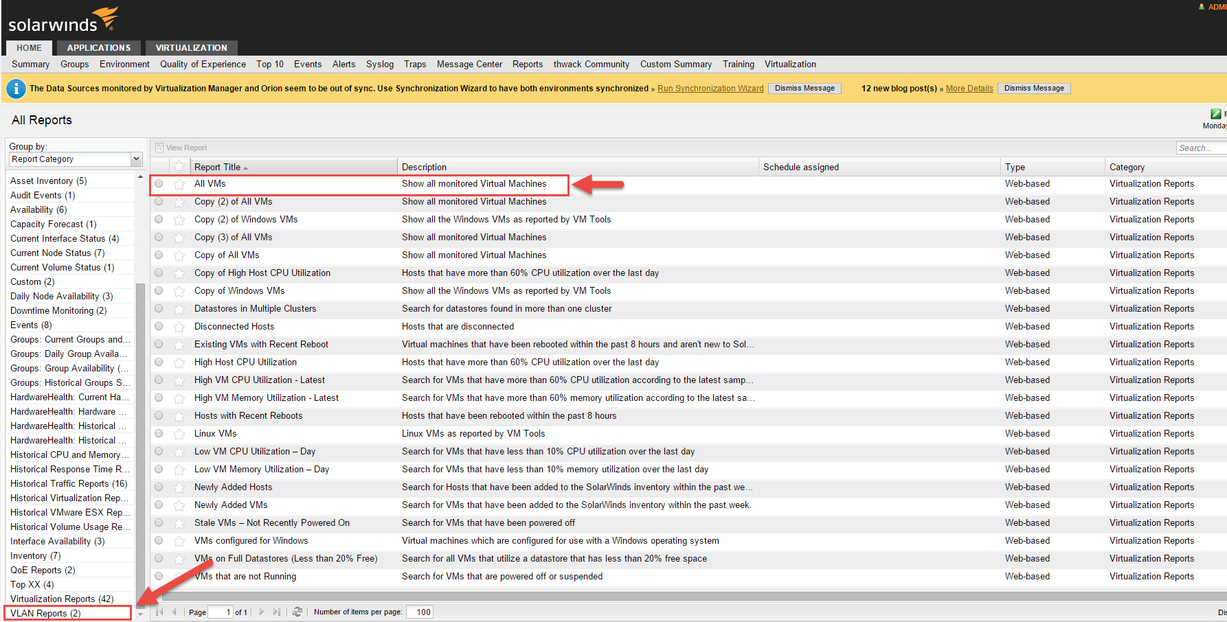Select the All VMs report radio button
The width and height of the screenshot is (1227, 622).
point(159,183)
